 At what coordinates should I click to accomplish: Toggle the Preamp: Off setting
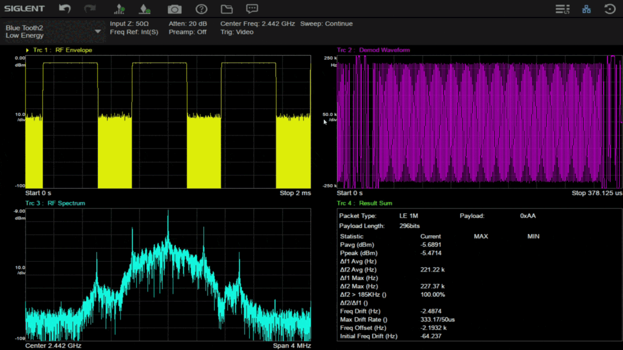(188, 32)
